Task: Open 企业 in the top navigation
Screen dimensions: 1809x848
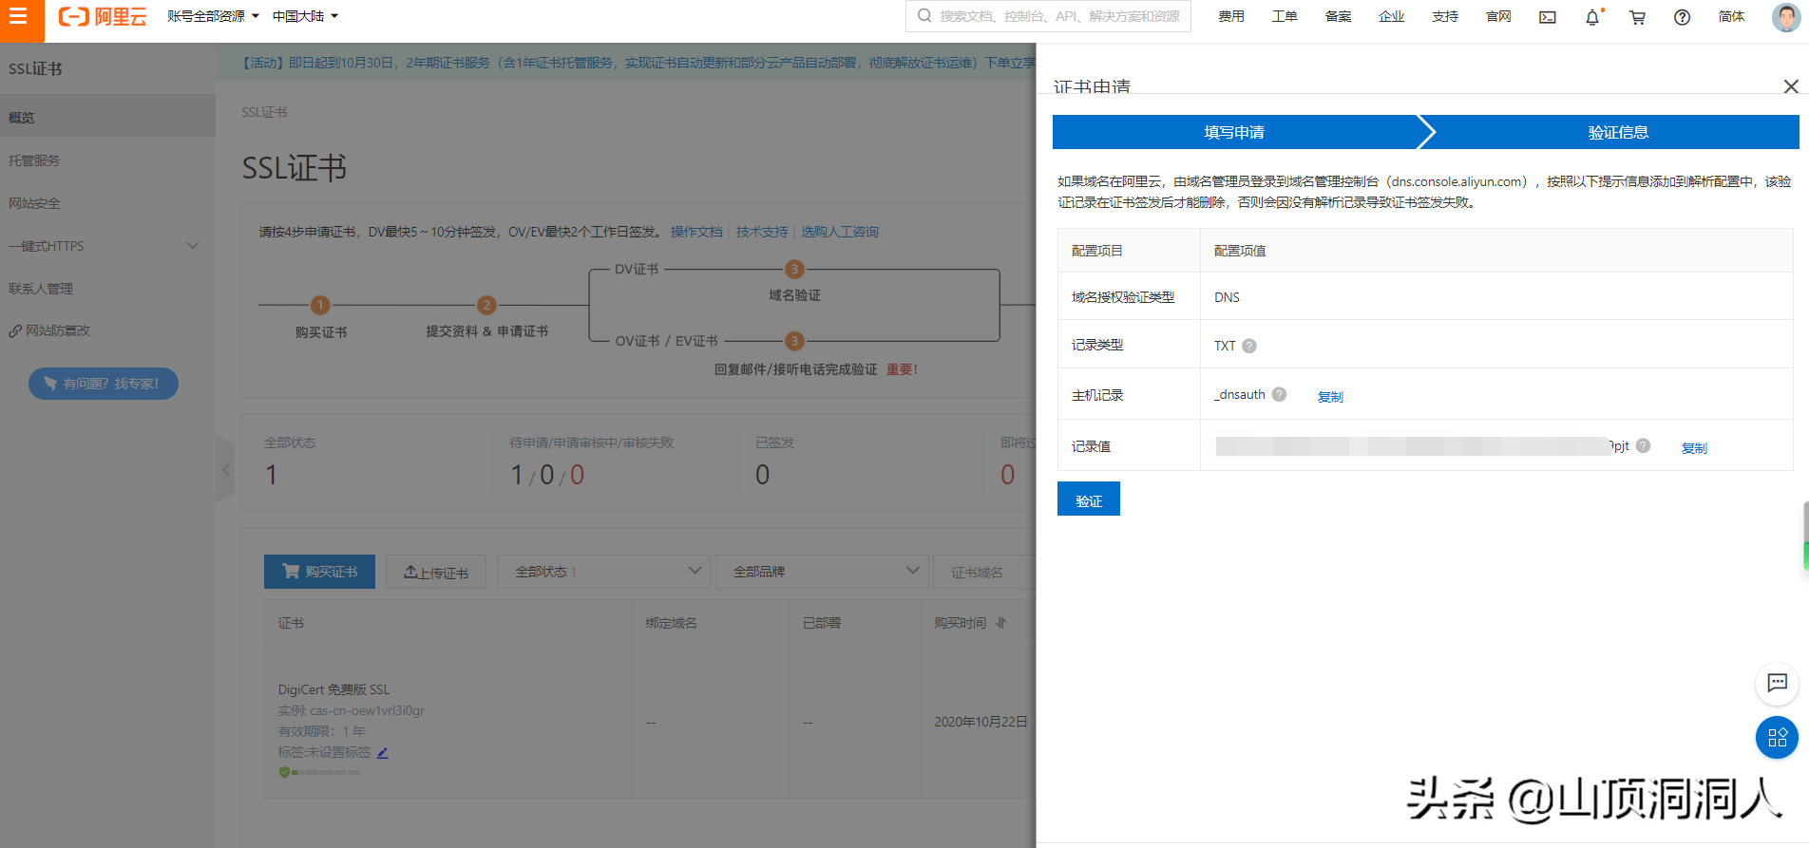Action: [1391, 16]
